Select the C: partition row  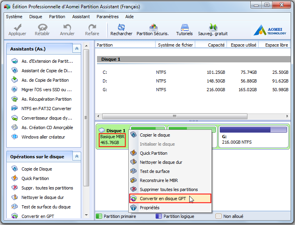point(194,72)
